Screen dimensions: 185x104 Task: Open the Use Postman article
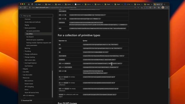click(x=29, y=66)
